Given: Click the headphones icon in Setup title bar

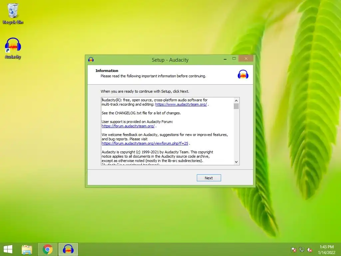Looking at the screenshot, I should click(x=91, y=59).
